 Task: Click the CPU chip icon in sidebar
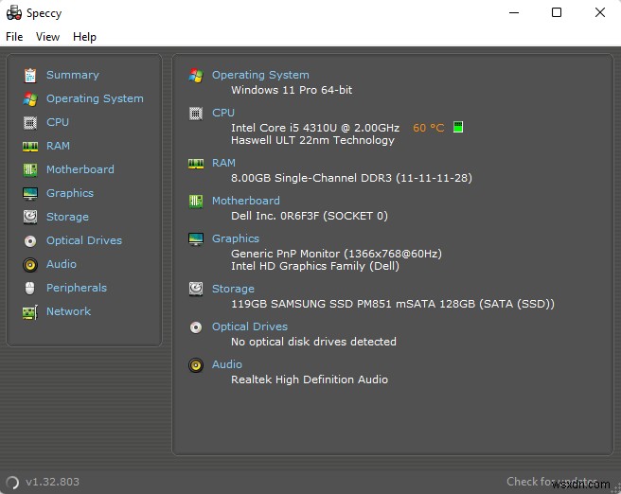coord(29,122)
